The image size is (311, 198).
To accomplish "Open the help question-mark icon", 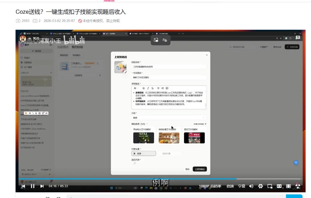I will coord(298,38).
